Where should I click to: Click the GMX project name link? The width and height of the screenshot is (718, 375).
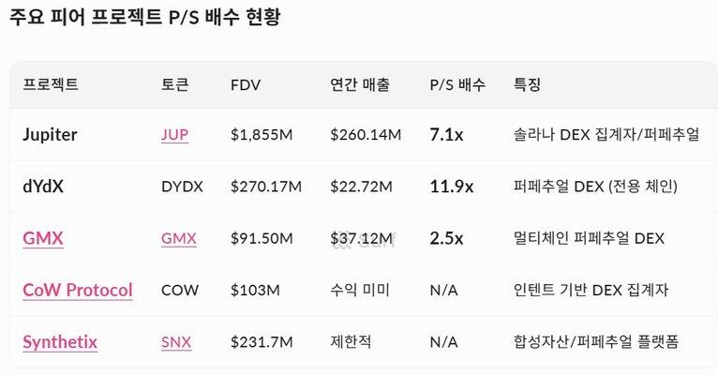pyautogui.click(x=42, y=238)
